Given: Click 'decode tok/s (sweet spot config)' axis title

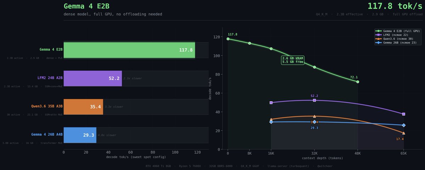Looking at the screenshot, I should tap(136, 157).
